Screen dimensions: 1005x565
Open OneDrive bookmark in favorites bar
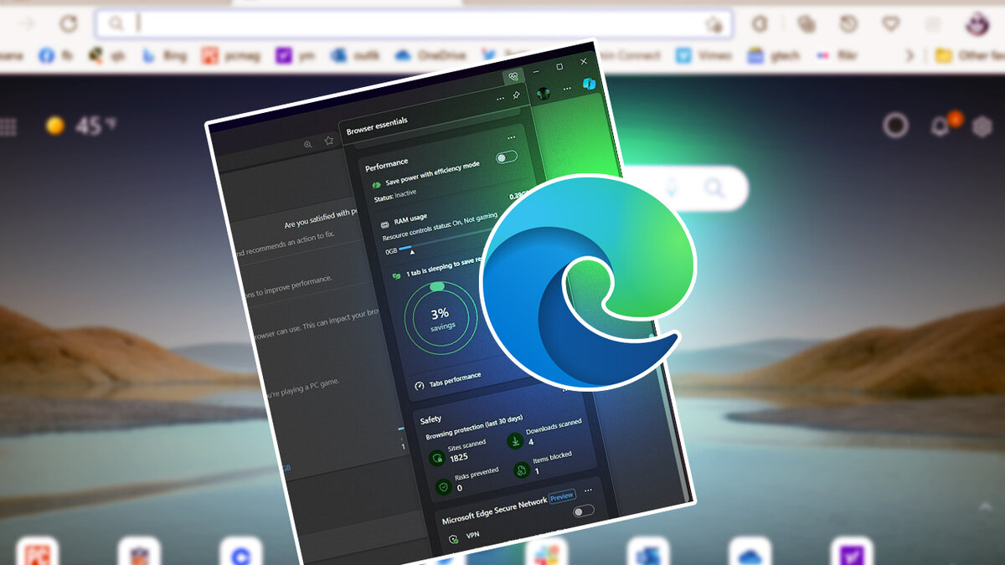[x=430, y=55]
